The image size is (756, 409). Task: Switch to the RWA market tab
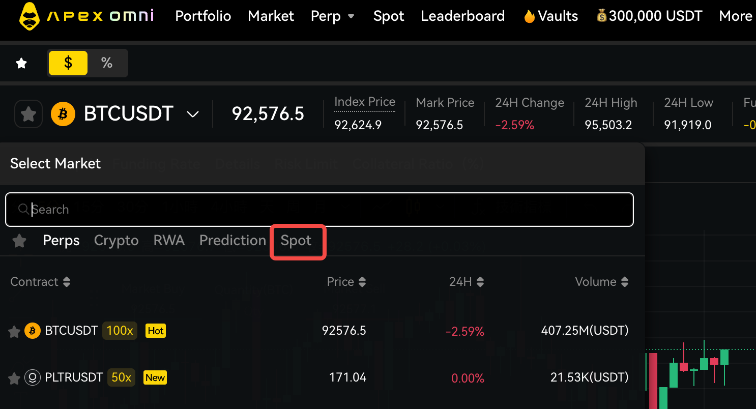coord(169,241)
